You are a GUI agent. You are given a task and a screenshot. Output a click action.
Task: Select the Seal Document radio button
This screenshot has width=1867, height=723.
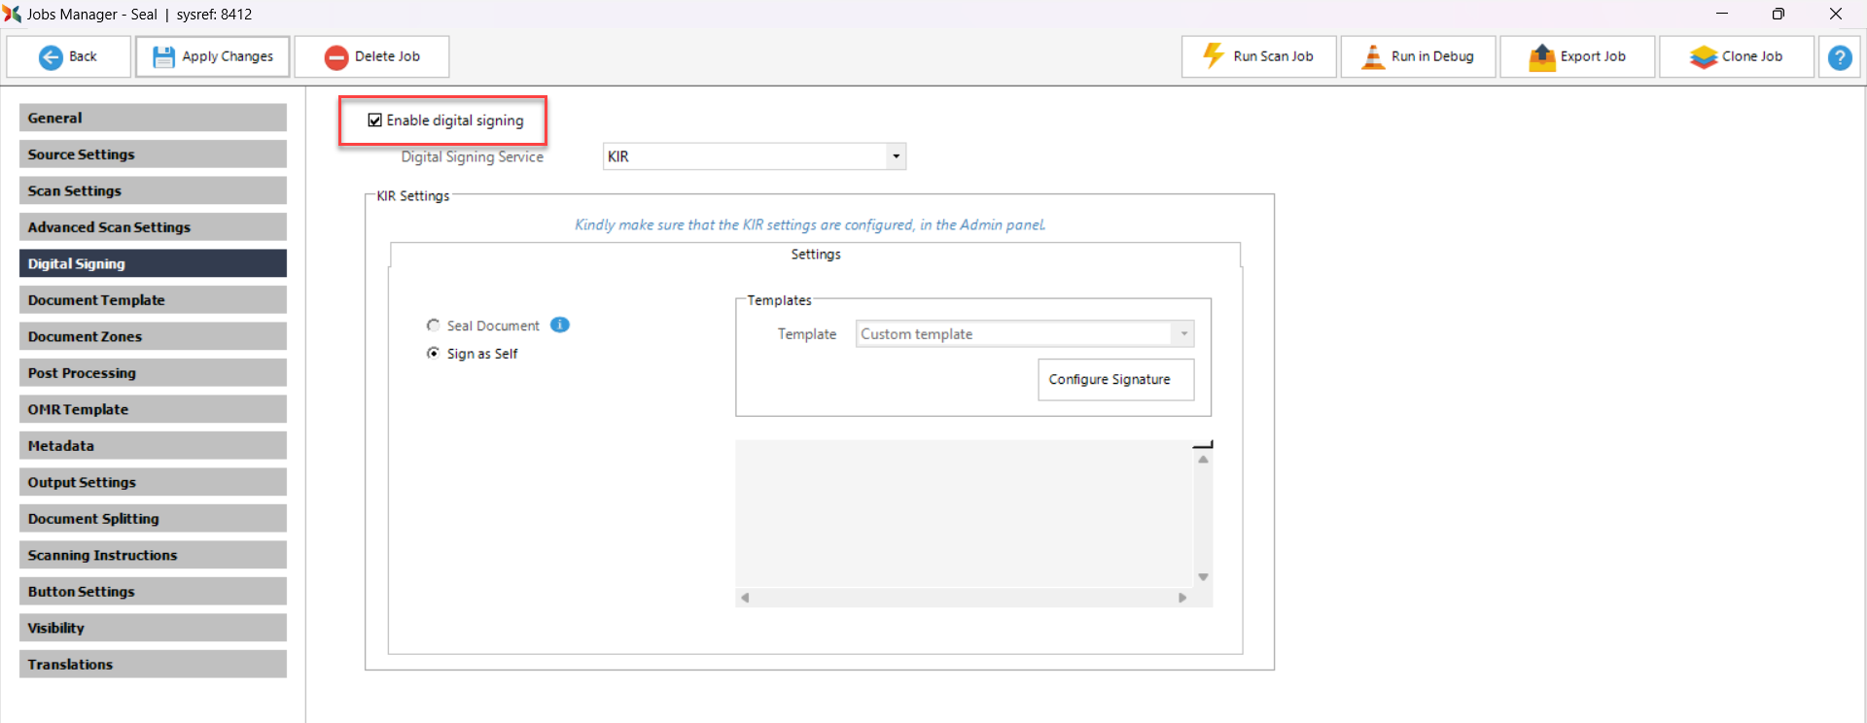[433, 326]
